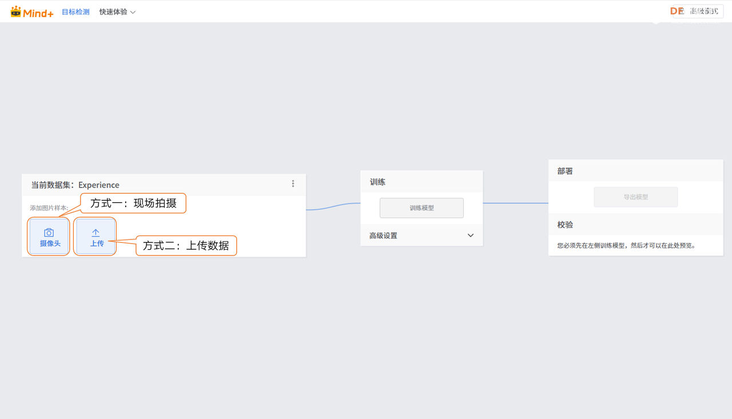Screen dimensions: 732x419
Task: Click the Experience dataset title text
Action: point(99,185)
